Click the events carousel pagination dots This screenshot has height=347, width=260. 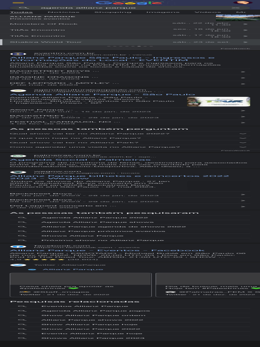130,46
